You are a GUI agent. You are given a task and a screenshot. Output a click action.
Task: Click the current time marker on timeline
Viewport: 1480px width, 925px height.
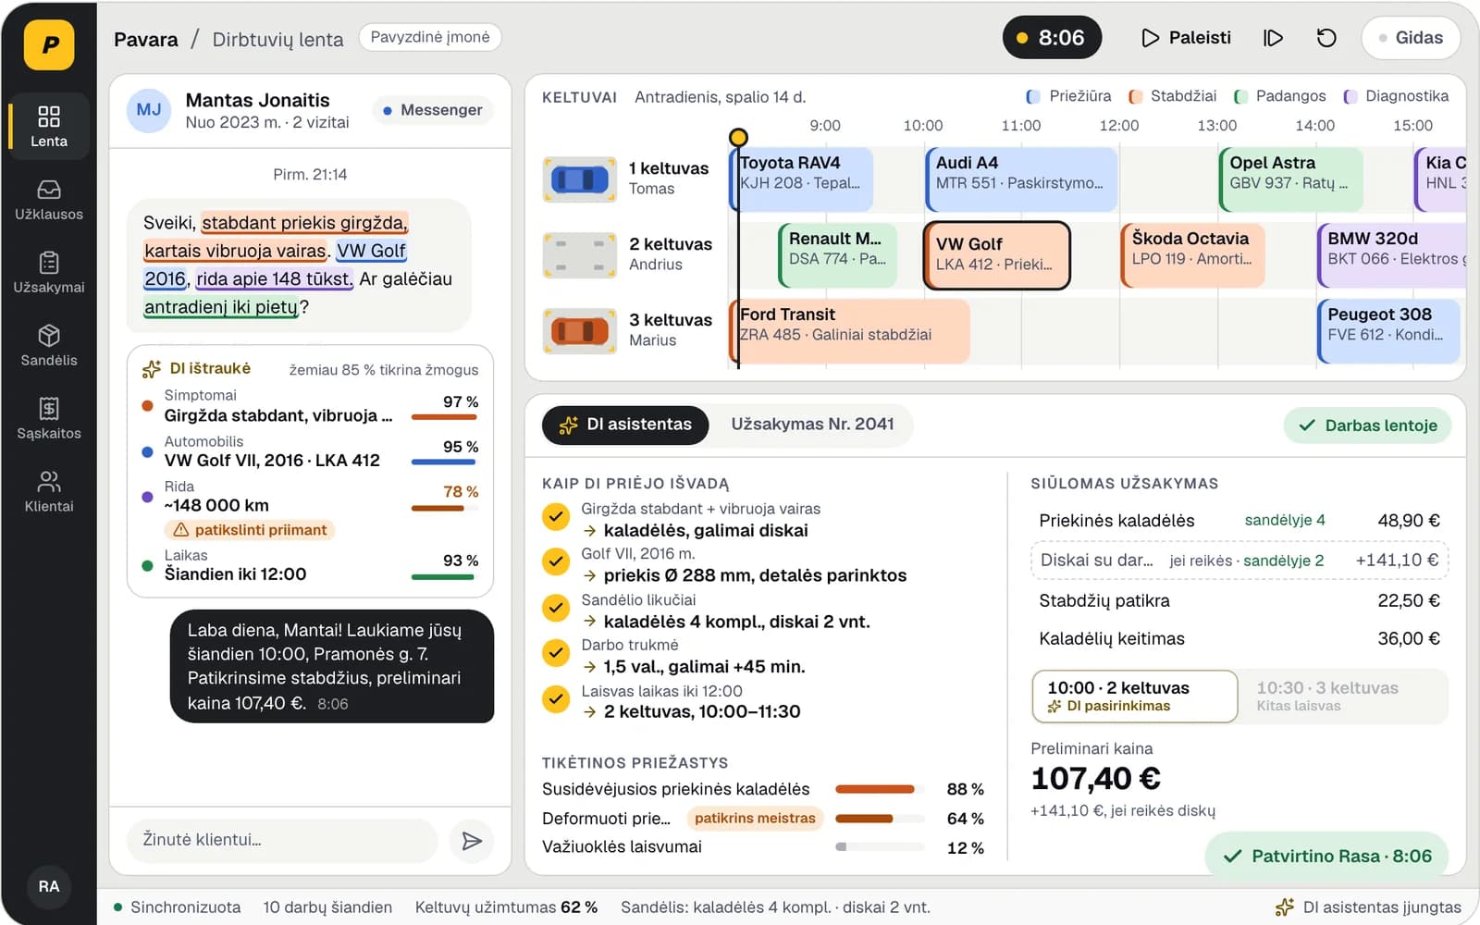click(738, 138)
